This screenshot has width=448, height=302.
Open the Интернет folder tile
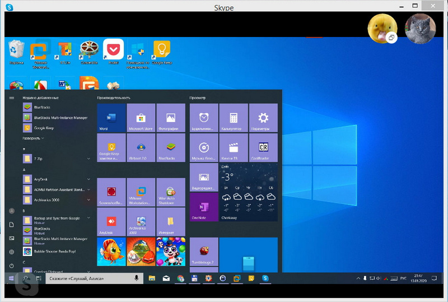(171, 222)
